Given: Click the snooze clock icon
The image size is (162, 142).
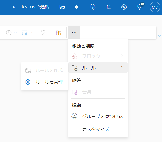Looking at the screenshot, I should 9,33.
